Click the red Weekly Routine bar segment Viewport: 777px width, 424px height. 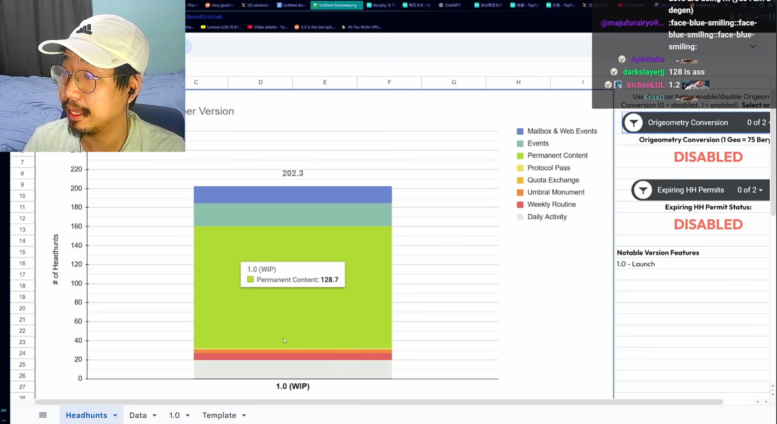pos(293,356)
